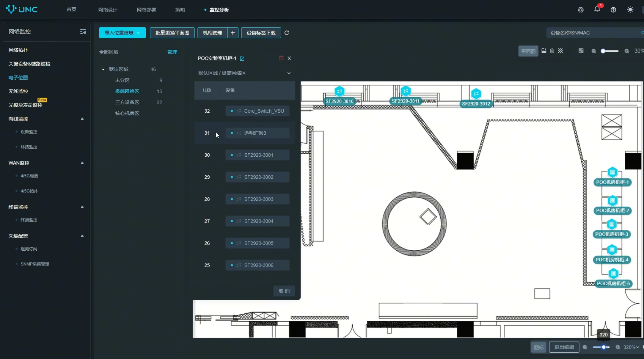The width and height of the screenshot is (644, 359).
Task: Delete POC实验室机柜-1 with red trash icon
Action: 281,58
